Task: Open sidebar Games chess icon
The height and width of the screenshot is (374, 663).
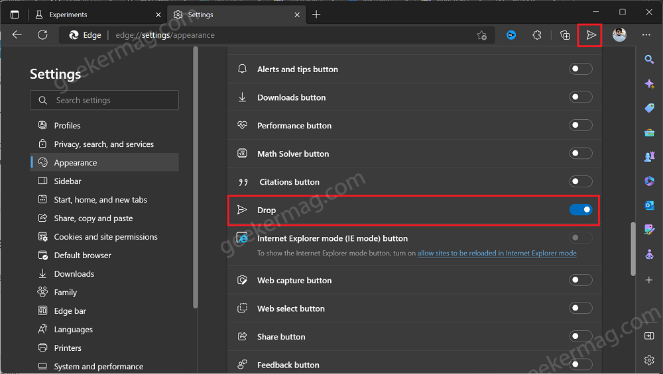Action: [x=649, y=157]
